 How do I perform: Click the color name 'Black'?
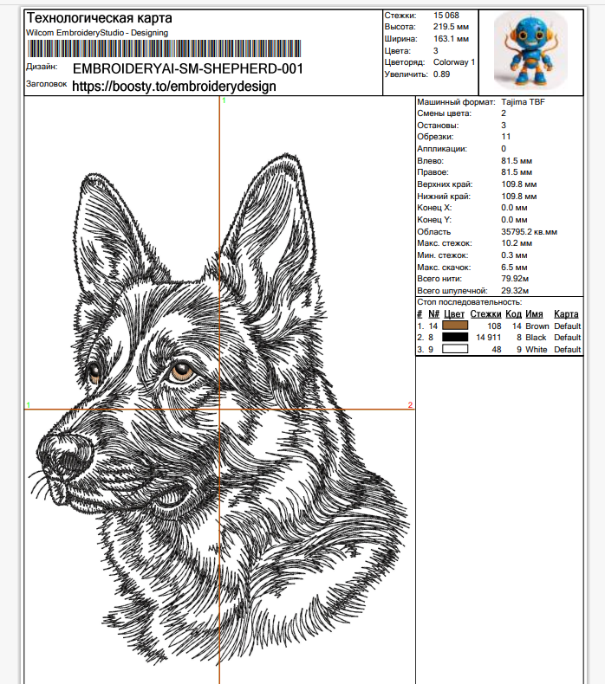pos(536,338)
